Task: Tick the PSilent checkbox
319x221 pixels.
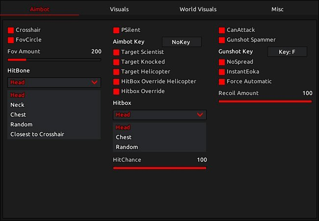Action: (116, 30)
